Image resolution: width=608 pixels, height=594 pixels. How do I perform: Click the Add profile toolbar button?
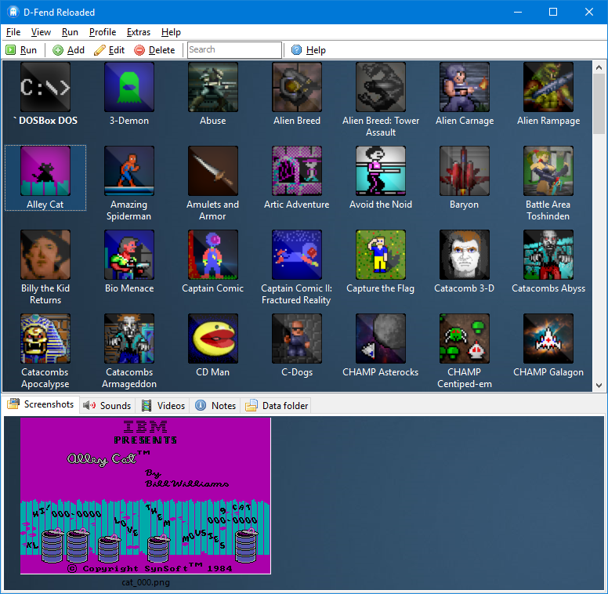(68, 50)
